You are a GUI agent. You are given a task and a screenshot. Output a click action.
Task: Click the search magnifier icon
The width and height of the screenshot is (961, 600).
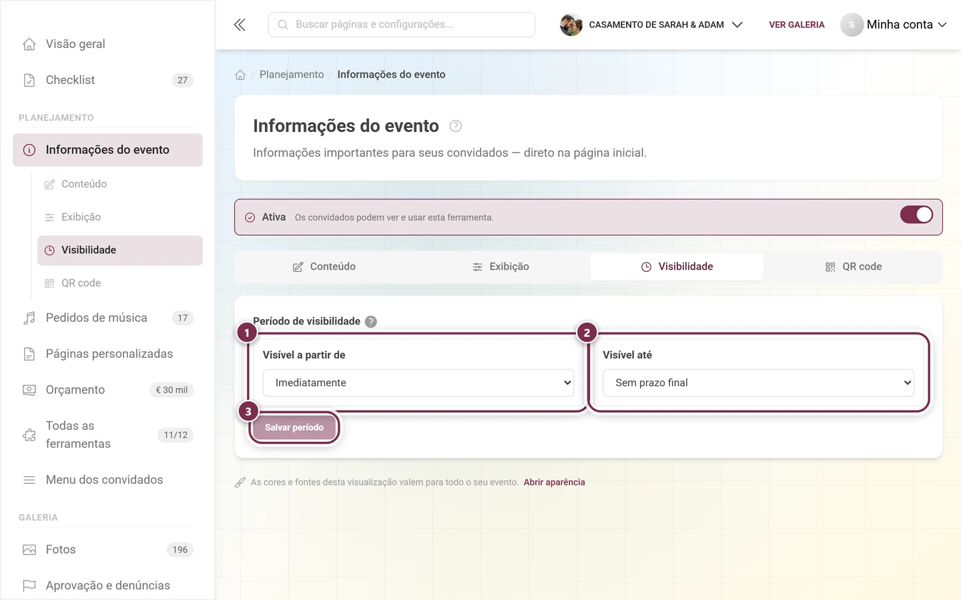coord(283,25)
